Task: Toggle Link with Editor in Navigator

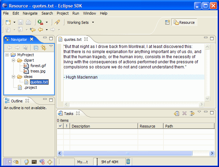Action: (44, 48)
